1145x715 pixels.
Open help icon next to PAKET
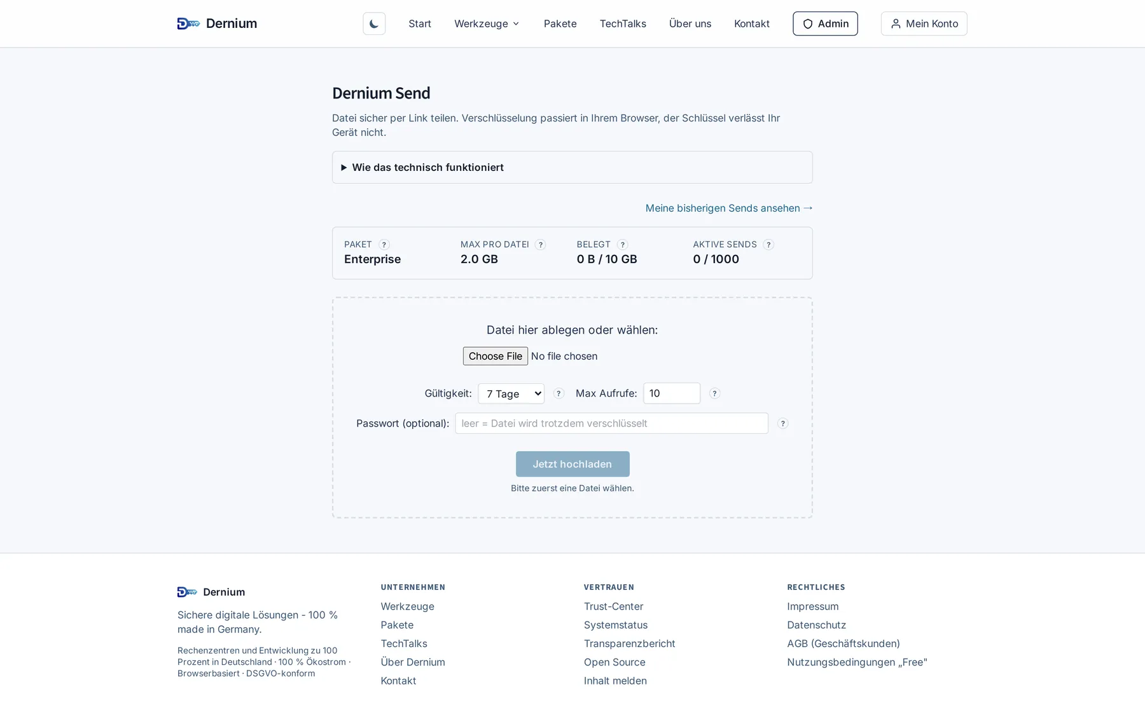point(384,245)
